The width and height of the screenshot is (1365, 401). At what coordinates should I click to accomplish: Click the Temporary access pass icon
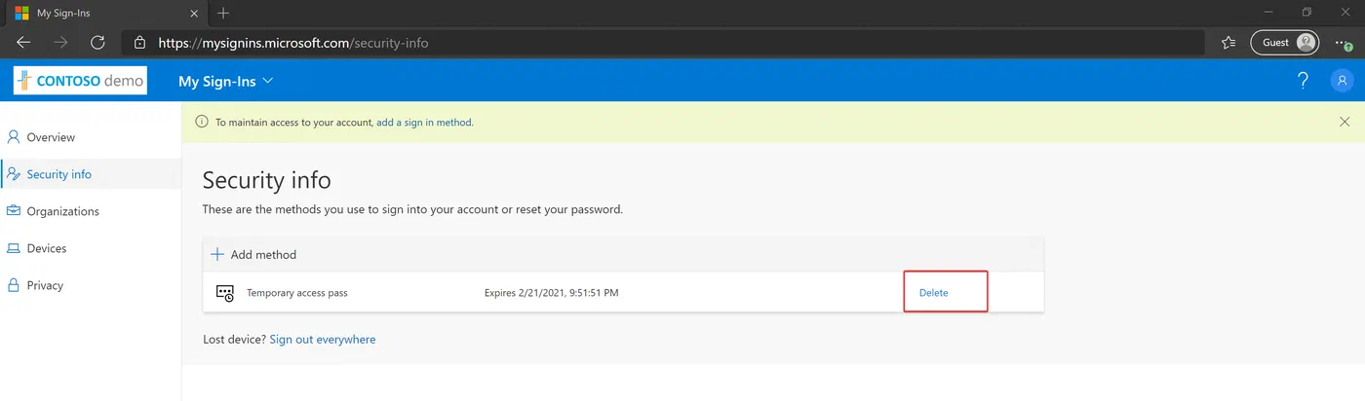[x=225, y=293]
